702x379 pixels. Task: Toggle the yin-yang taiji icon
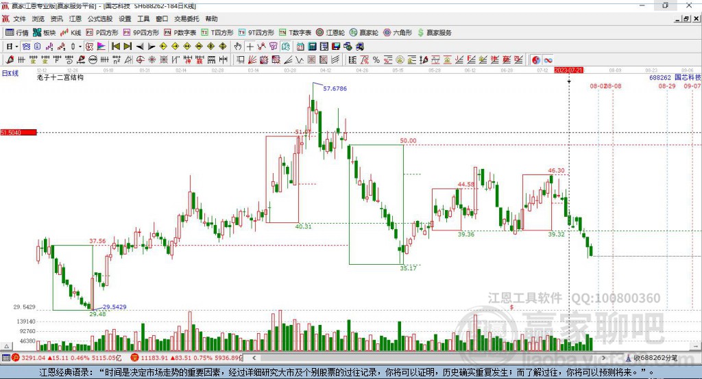536,60
